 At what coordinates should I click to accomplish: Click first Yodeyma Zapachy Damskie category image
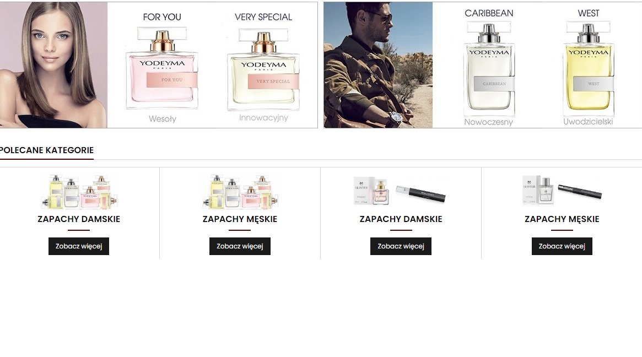pos(79,191)
